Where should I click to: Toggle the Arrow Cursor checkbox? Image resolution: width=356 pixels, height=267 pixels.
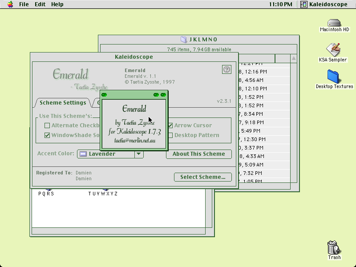(x=170, y=125)
